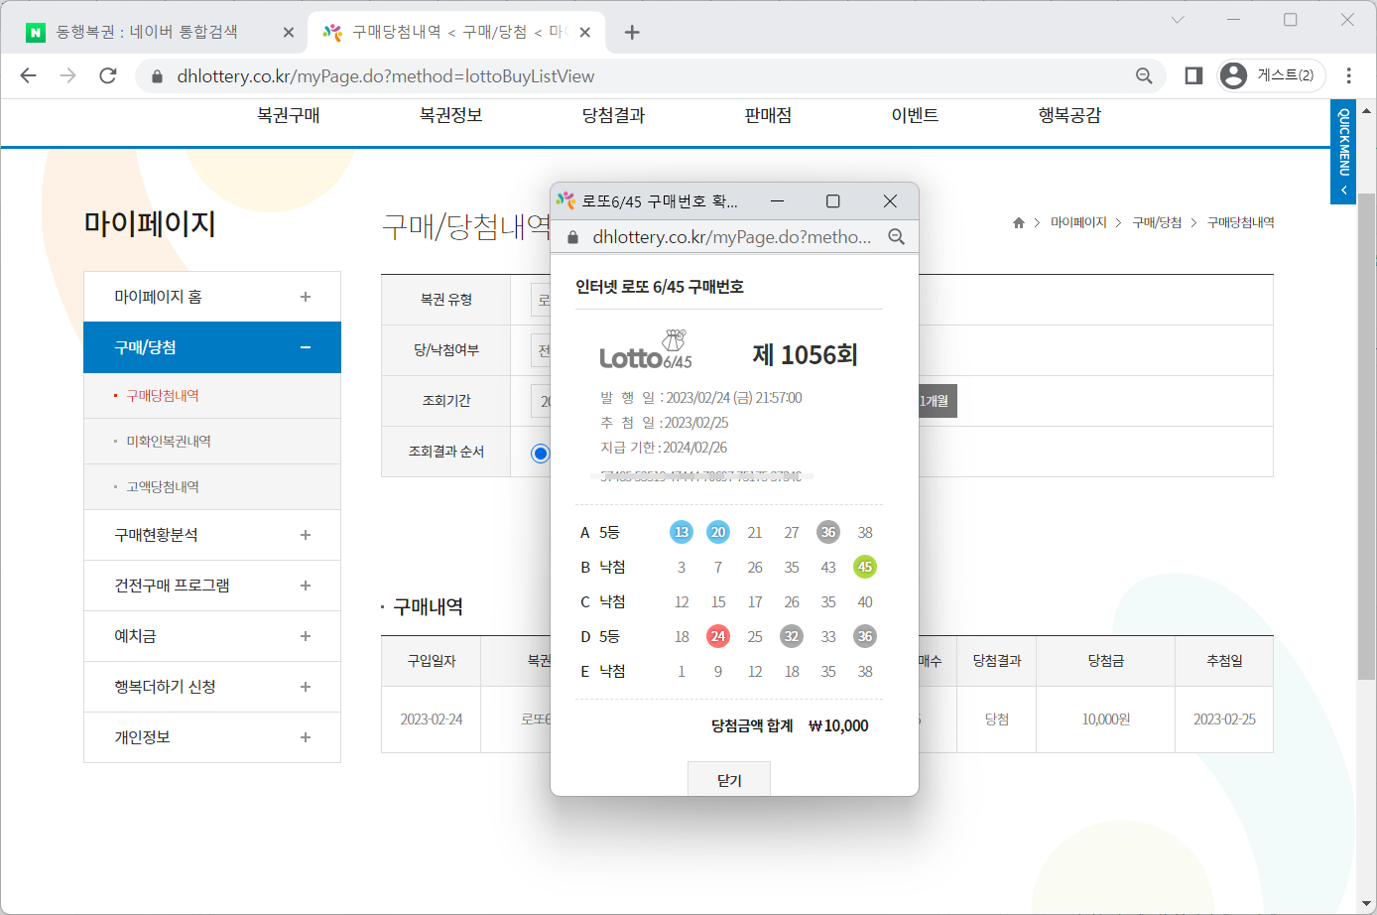The image size is (1377, 915).
Task: Open 복권구매 menu
Action: point(288,115)
